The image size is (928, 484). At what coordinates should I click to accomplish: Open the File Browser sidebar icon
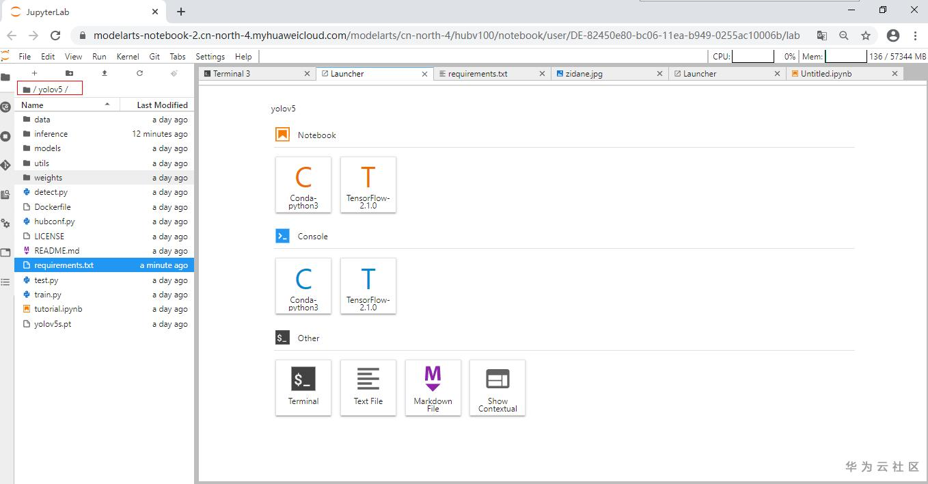click(5, 77)
